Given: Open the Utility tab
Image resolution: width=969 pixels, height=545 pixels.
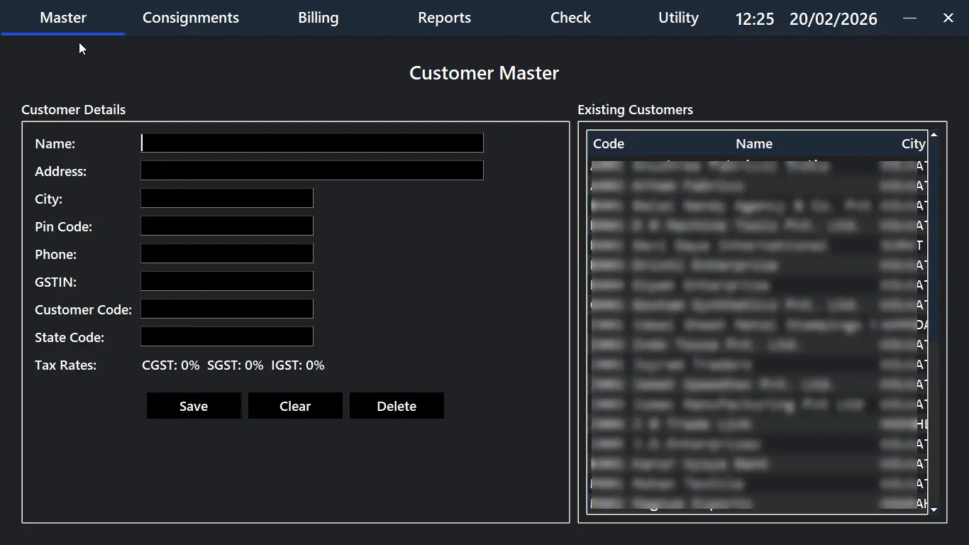Looking at the screenshot, I should (x=678, y=18).
